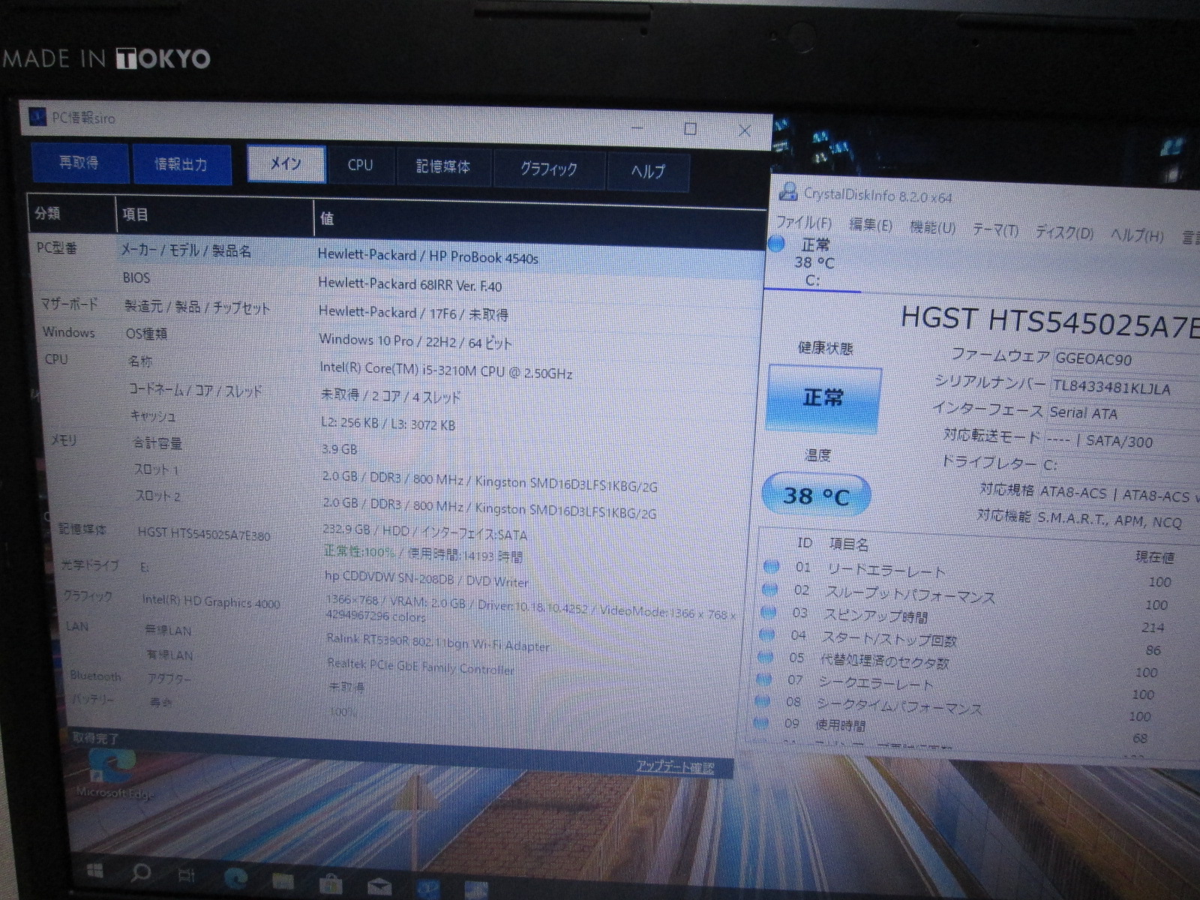The height and width of the screenshot is (900, 1200).
Task: Select the C: drive tab in CrystalDiskInfo
Action: click(x=813, y=262)
